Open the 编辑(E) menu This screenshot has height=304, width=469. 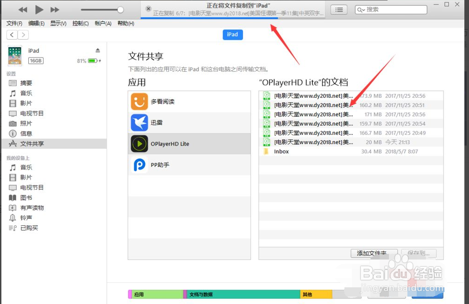pos(36,23)
